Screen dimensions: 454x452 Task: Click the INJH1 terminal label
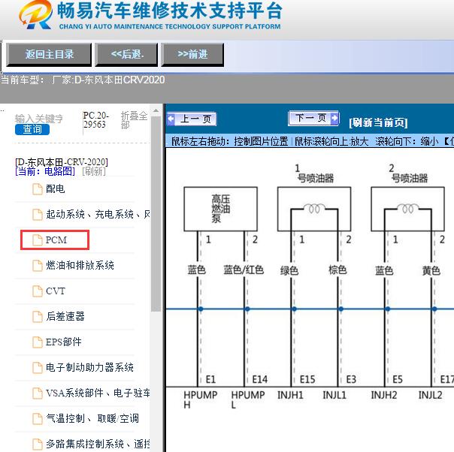tap(290, 395)
